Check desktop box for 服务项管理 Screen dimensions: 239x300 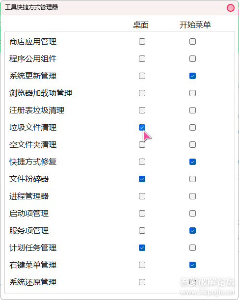142,231
